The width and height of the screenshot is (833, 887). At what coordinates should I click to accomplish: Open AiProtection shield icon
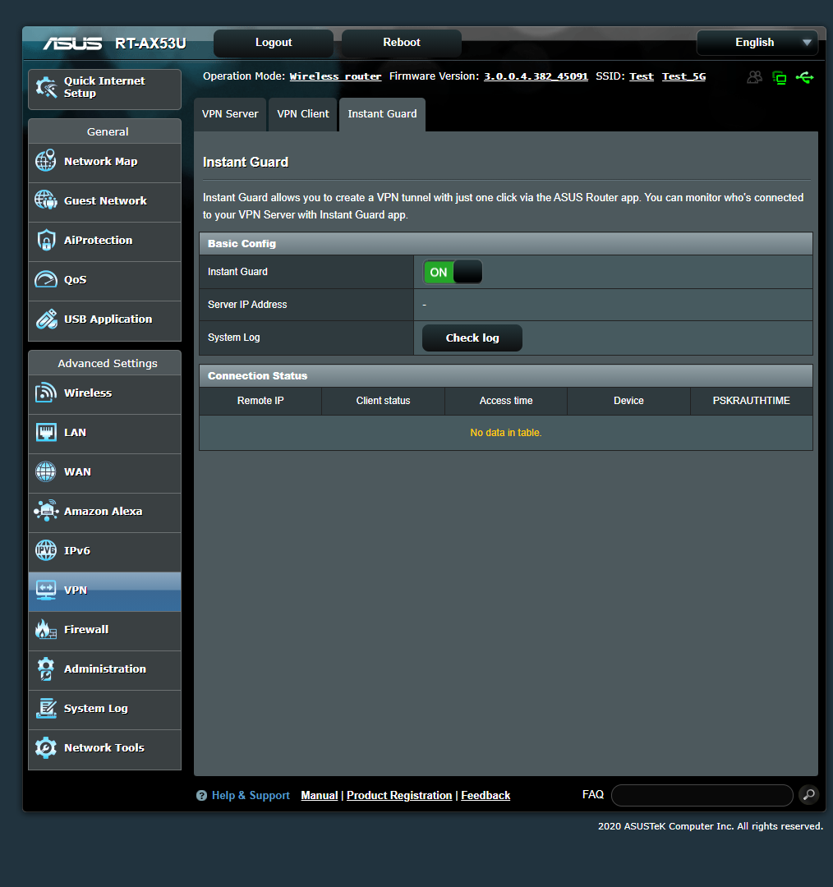(46, 240)
